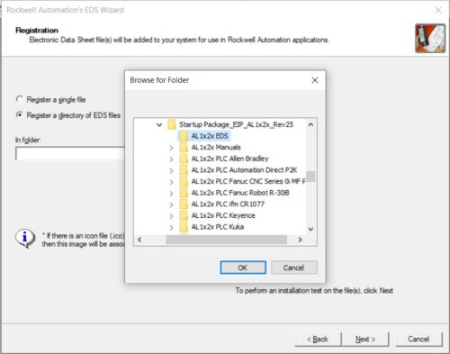The image size is (450, 354).
Task: Collapse the Startup Package_EIP_AL1x2x_Rev25 folder
Action: coord(159,124)
